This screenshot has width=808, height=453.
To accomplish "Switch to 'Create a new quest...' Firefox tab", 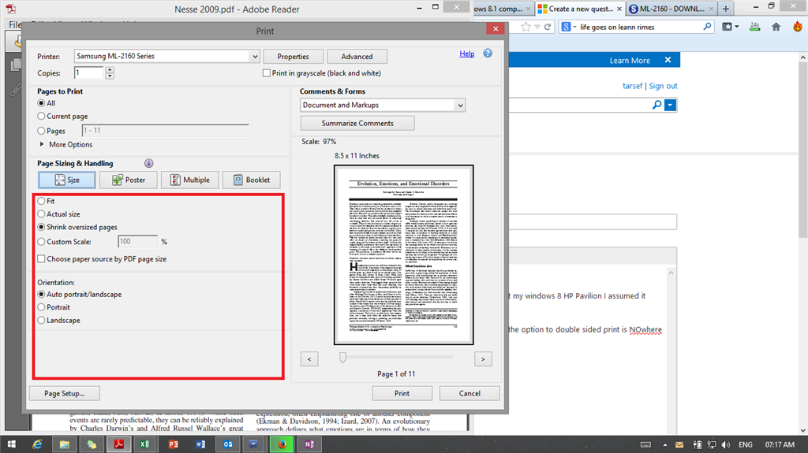I will point(580,9).
